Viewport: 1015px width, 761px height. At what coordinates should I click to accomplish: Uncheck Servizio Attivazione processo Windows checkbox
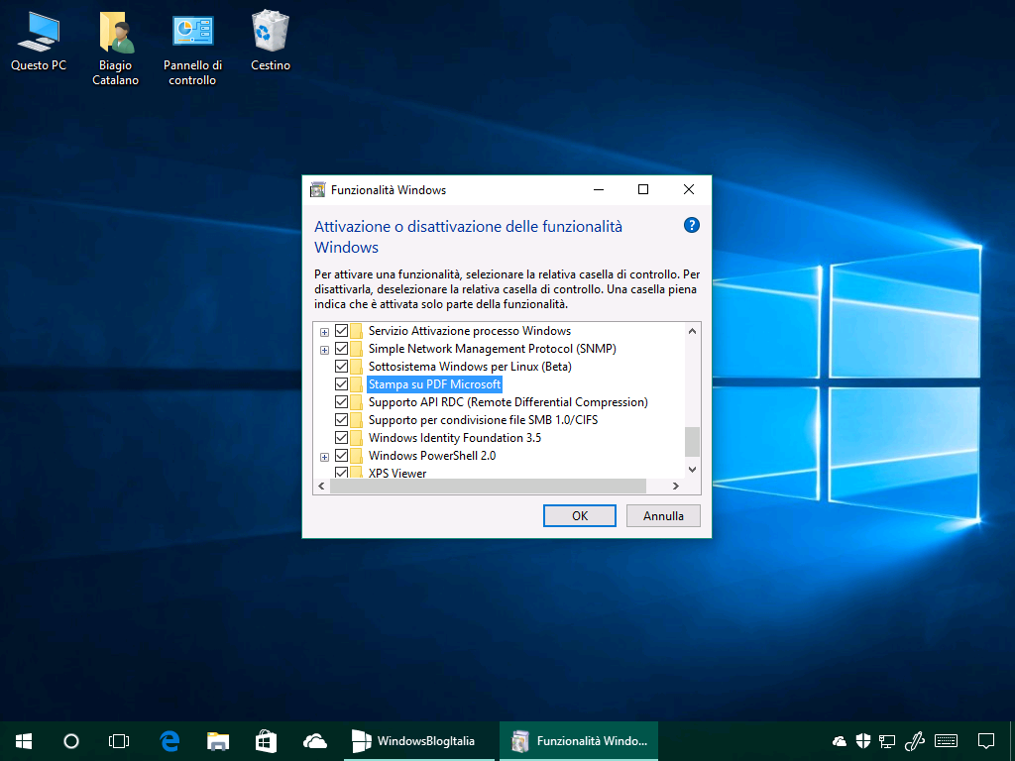[x=341, y=331]
